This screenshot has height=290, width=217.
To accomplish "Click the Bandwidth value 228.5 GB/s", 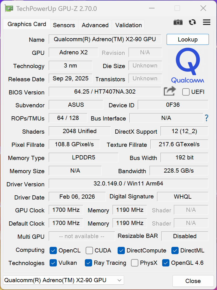I will (179, 171).
